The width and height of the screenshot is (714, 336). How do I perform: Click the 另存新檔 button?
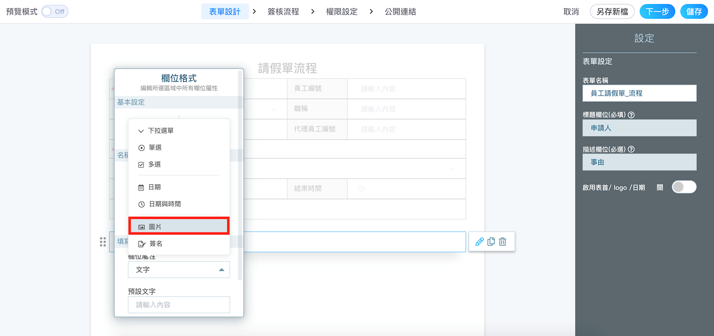(612, 12)
